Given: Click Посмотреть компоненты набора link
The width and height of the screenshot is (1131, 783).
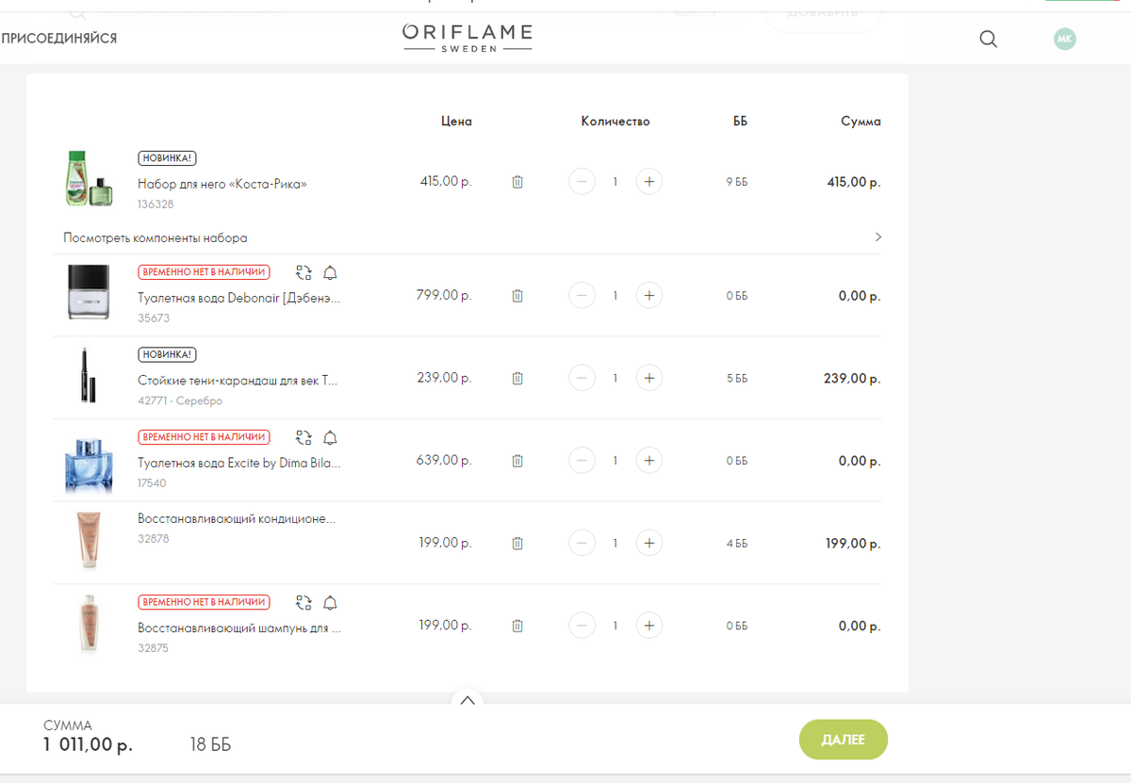Looking at the screenshot, I should [156, 238].
